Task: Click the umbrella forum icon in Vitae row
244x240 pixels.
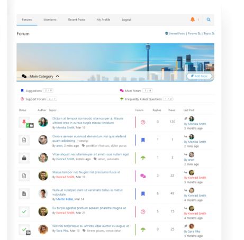Action: point(143,158)
